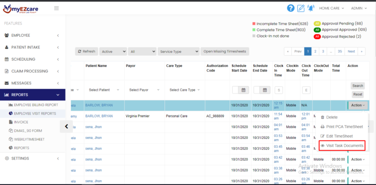Open Select Patient filter dropdown
This screenshot has width=376, height=185.
tap(104, 90)
